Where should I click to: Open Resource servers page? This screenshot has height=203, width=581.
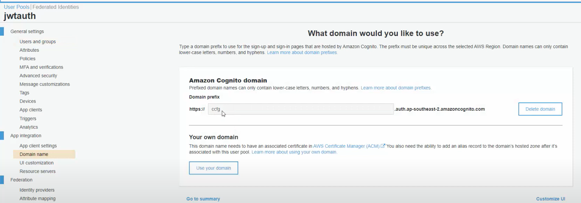click(x=38, y=171)
